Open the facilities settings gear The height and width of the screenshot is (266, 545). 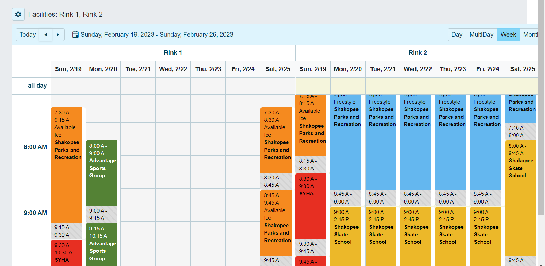[x=18, y=14]
